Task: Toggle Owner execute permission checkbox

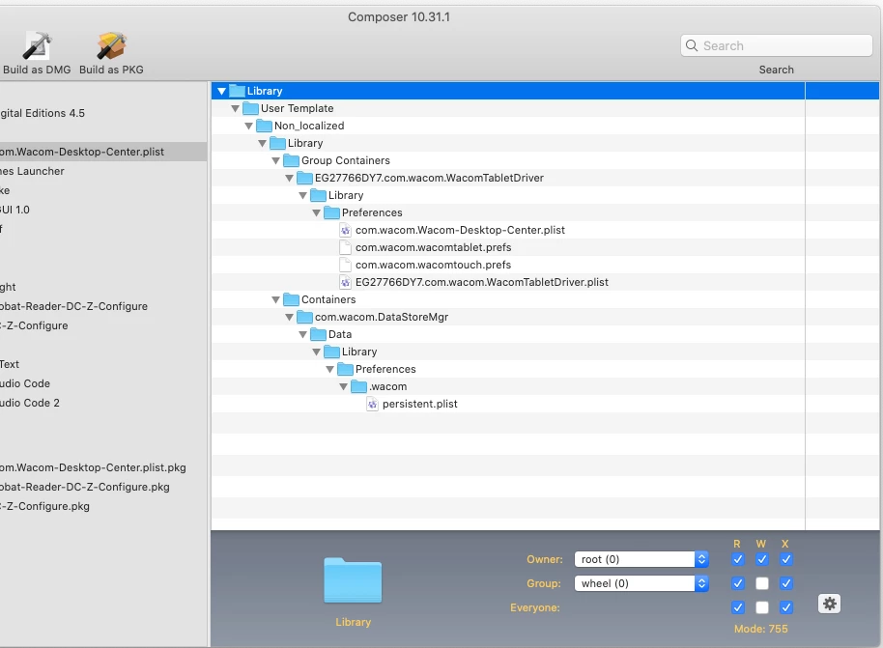Action: pos(786,559)
